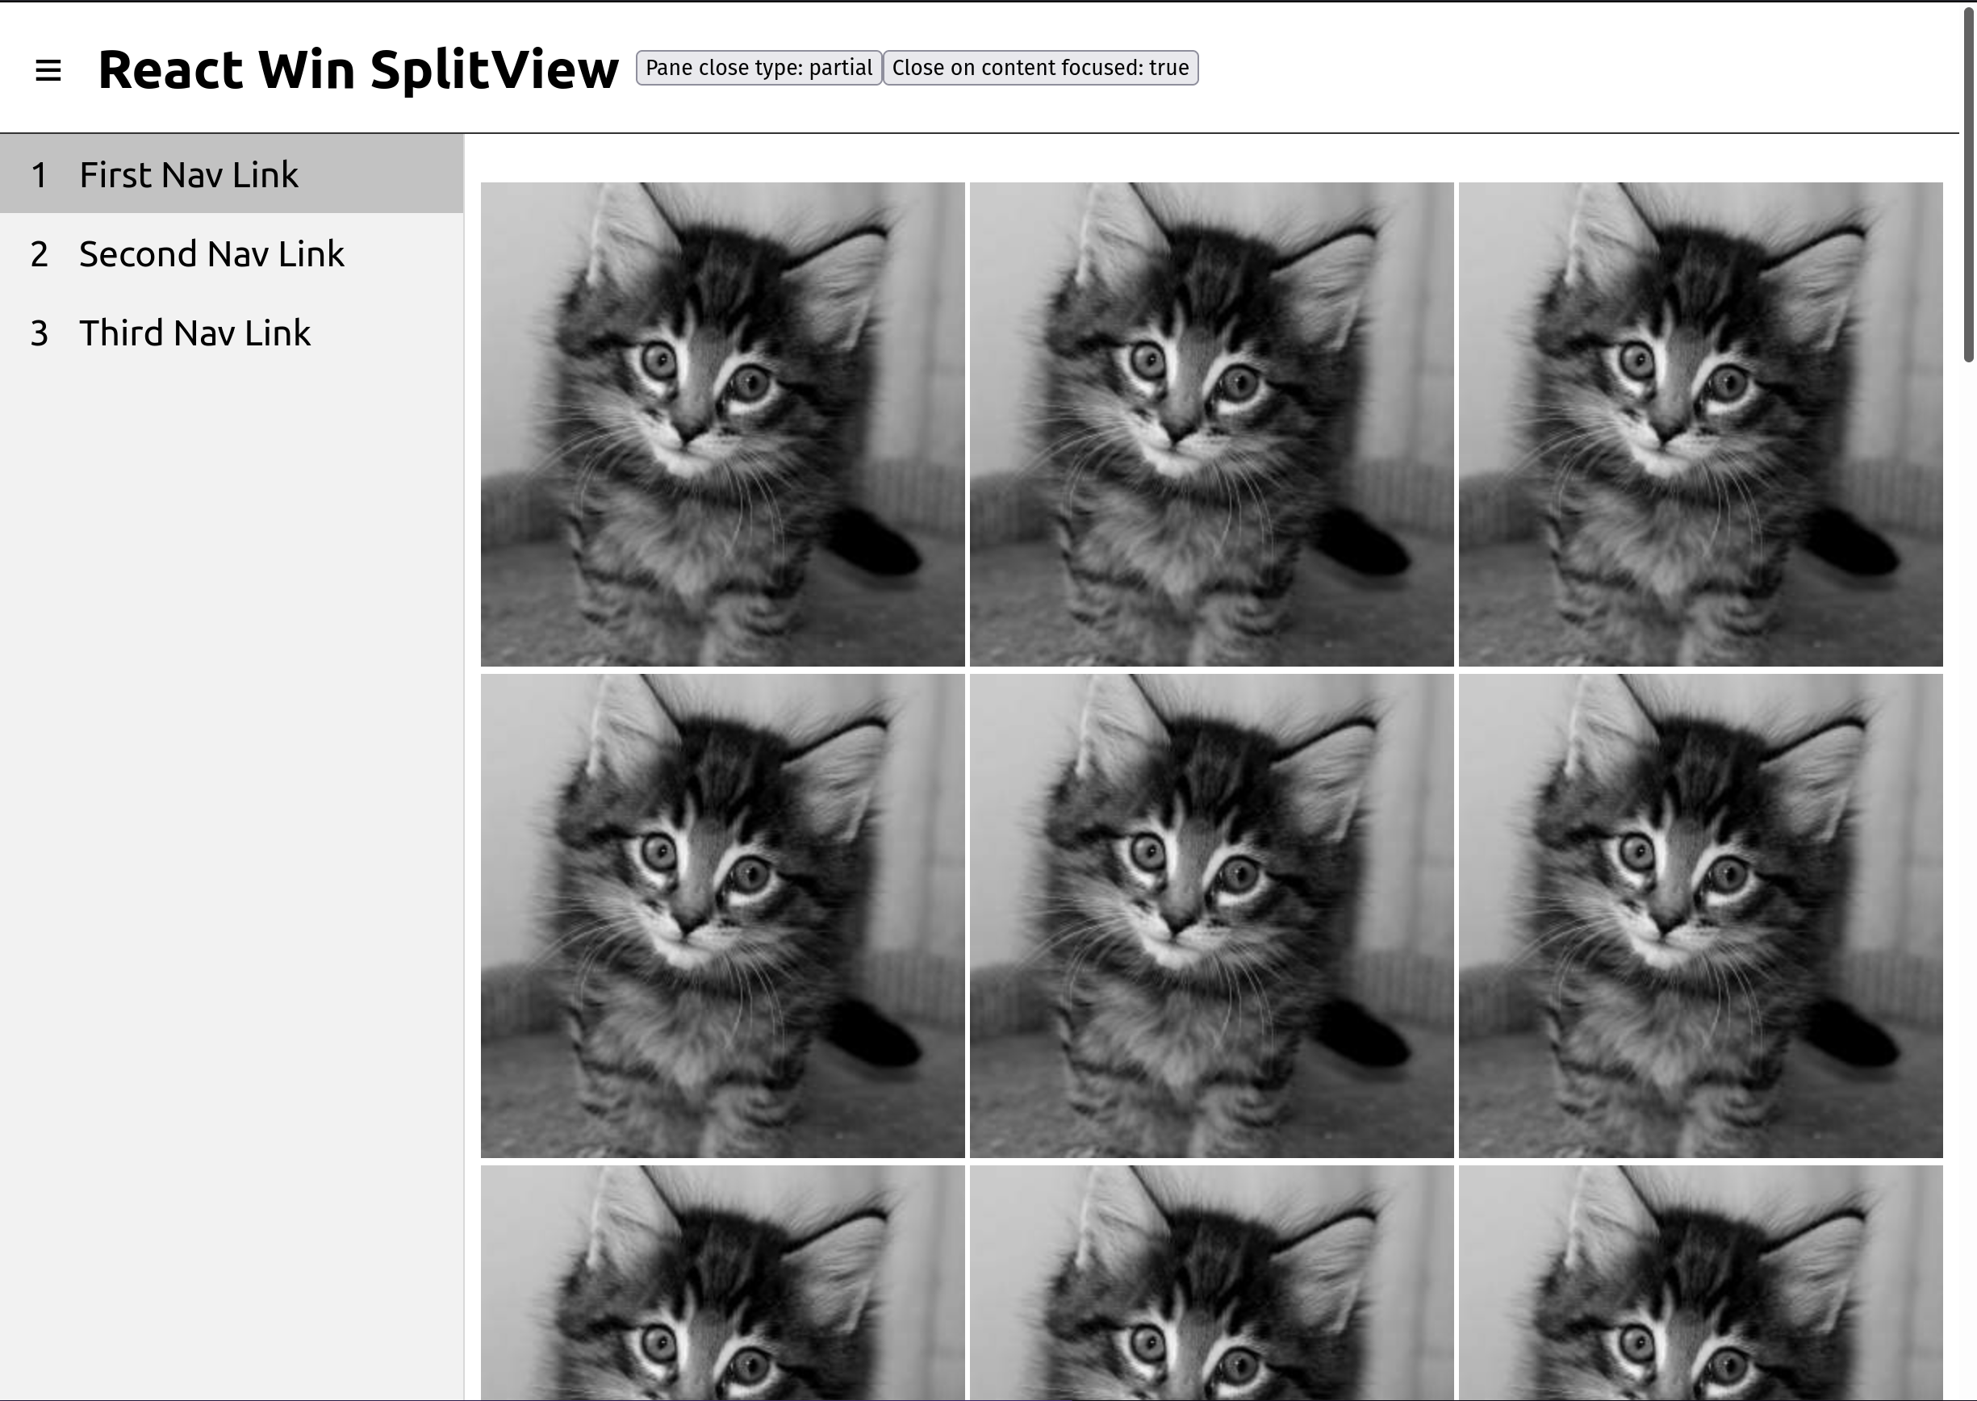Click center kitten image in second row
This screenshot has width=1977, height=1401.
(x=1211, y=915)
